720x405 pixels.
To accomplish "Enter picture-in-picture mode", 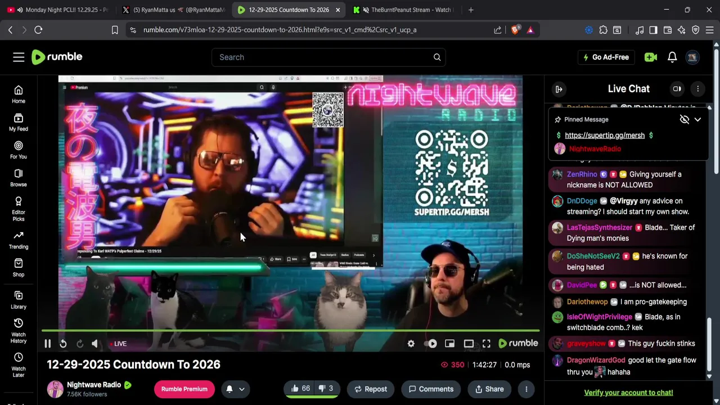I will coord(449,344).
